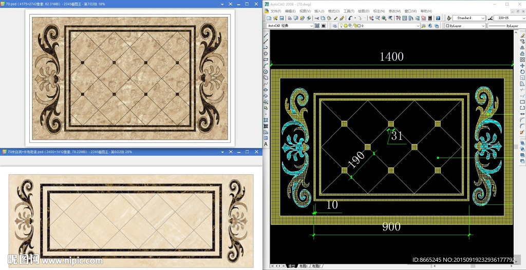This screenshot has width=526, height=270.
Task: Click the 70.psd marble pattern image
Action: click(x=130, y=78)
